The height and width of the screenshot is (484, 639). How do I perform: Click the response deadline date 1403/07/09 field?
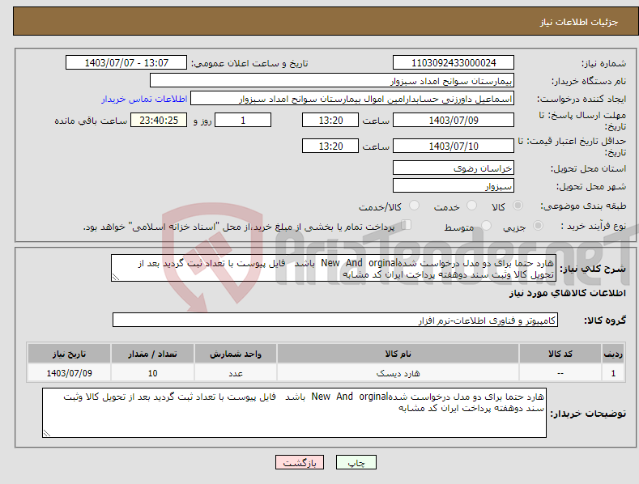click(x=454, y=120)
